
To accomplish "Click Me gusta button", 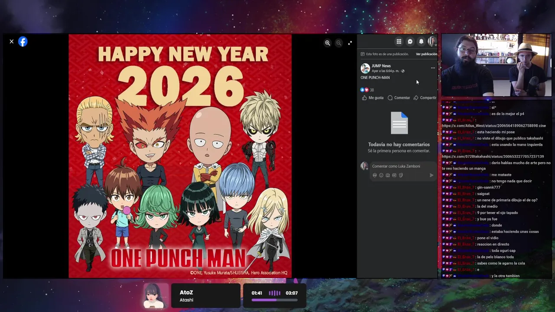I will point(373,98).
